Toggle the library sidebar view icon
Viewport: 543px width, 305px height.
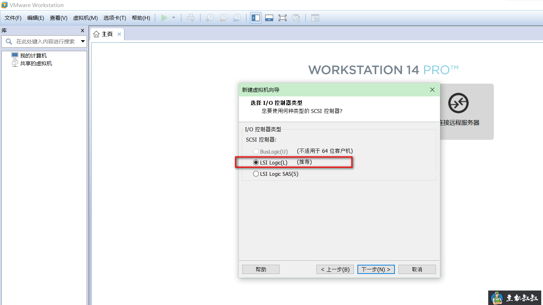pos(256,18)
